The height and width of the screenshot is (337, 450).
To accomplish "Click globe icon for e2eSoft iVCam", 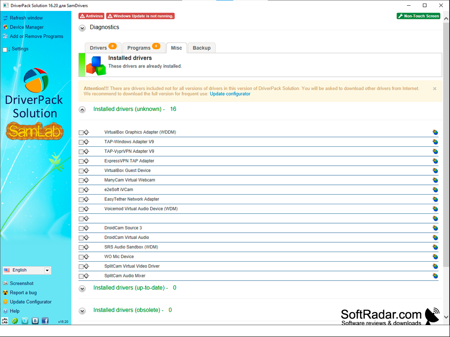I will (435, 190).
